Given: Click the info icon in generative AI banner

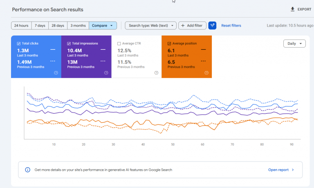Looking at the screenshot, I should click(x=28, y=170).
